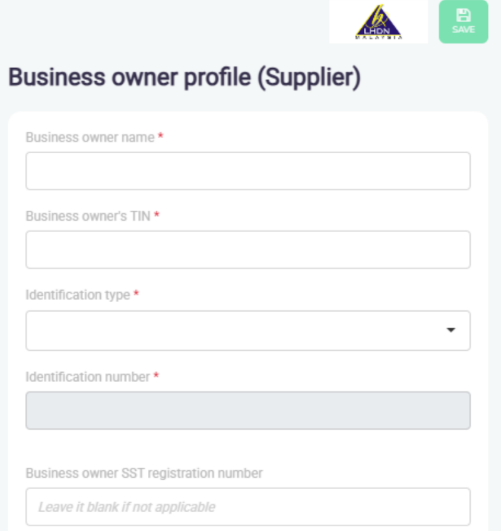Click the red asterisk beside Identification type
The image size is (501, 531).
[x=137, y=294]
